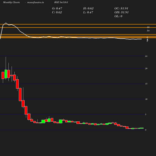Viewport: 156px width, 156px height.
Task: Click the price axis label 24
Action: pos(146,56)
